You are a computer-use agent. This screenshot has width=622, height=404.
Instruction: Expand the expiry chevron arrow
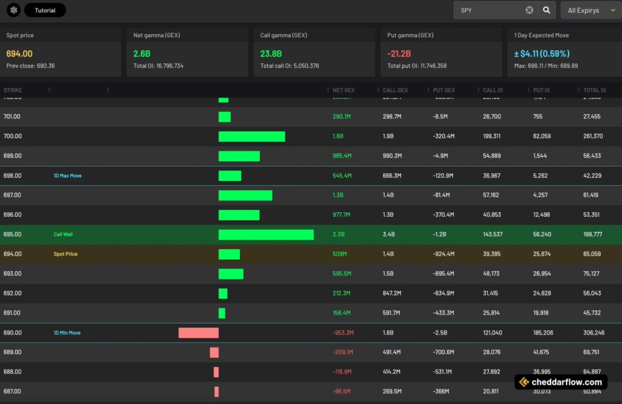pos(613,10)
